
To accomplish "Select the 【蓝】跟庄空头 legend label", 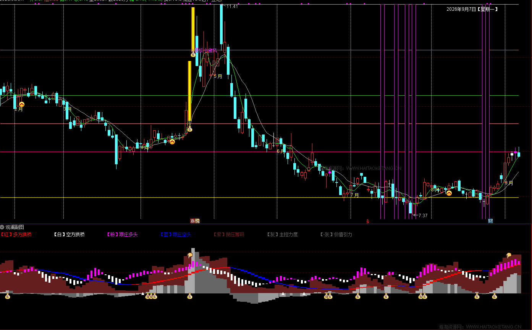I will point(175,234).
